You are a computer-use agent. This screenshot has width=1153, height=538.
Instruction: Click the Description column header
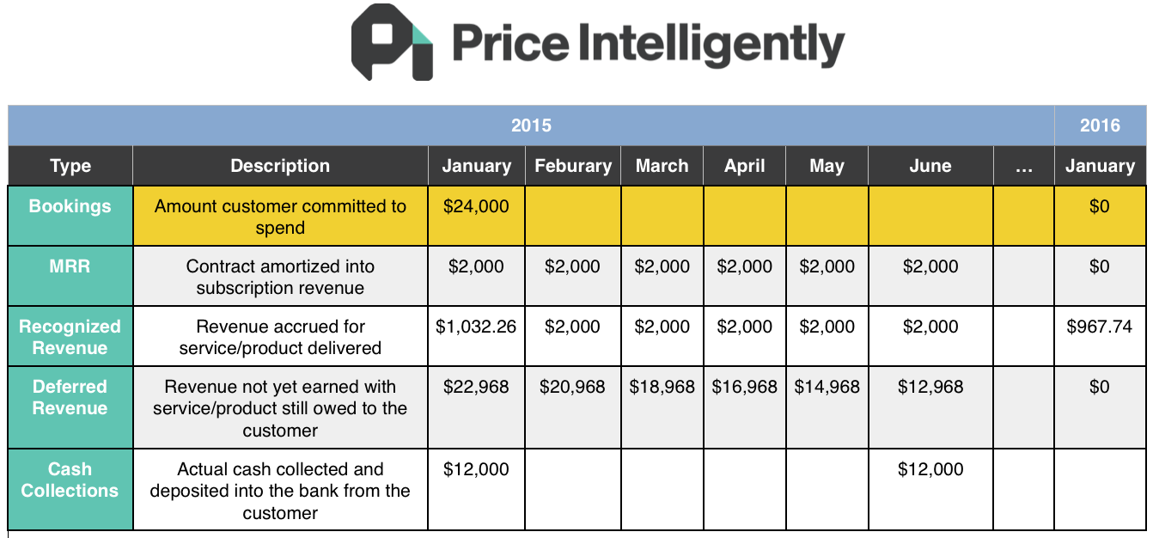[x=280, y=166]
